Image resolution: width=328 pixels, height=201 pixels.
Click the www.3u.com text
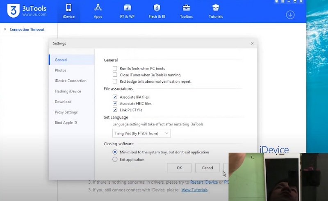(34, 14)
